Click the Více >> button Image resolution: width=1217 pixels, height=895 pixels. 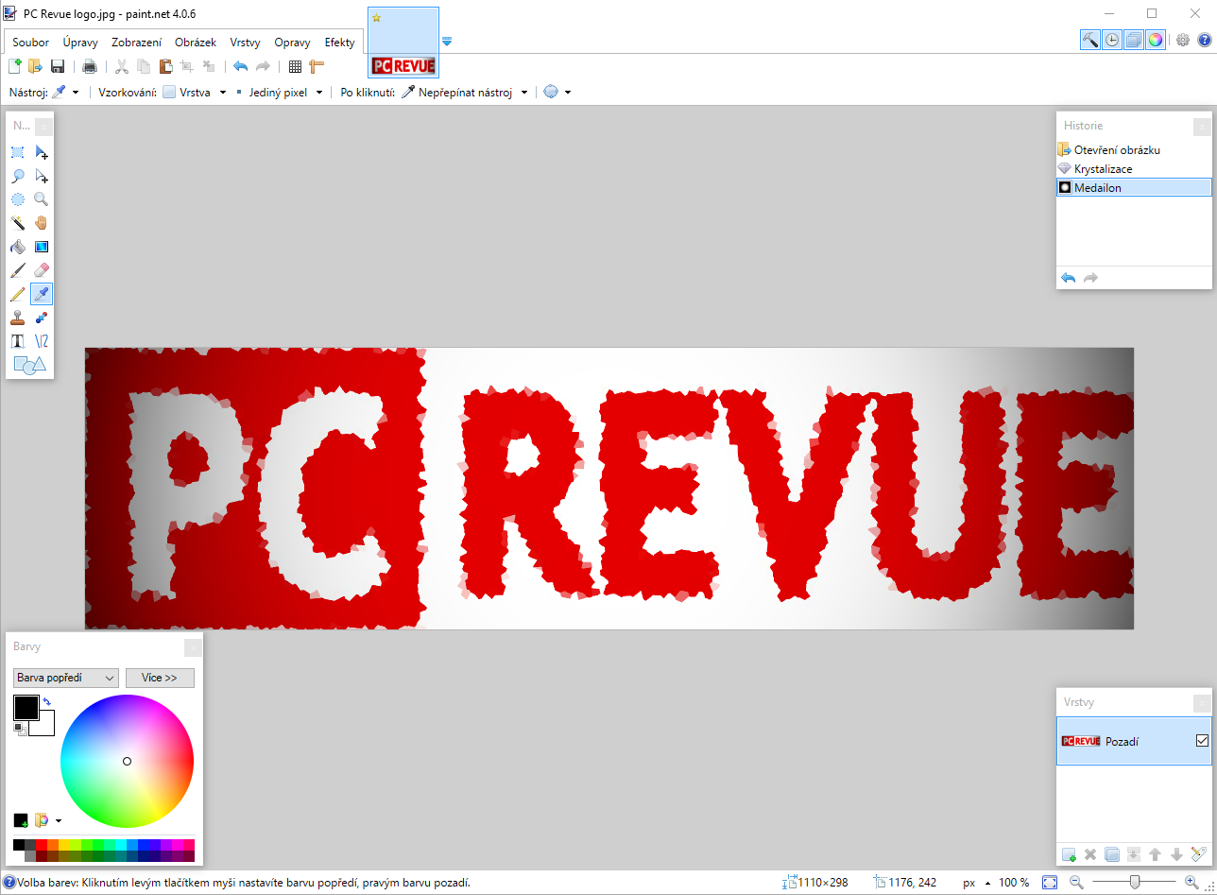[160, 678]
